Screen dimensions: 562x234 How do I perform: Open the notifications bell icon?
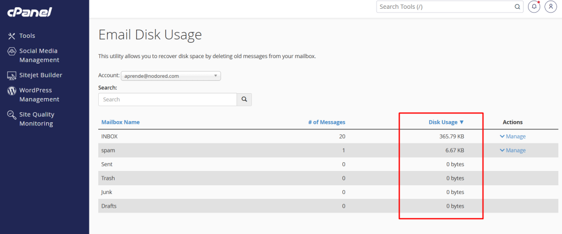534,7
